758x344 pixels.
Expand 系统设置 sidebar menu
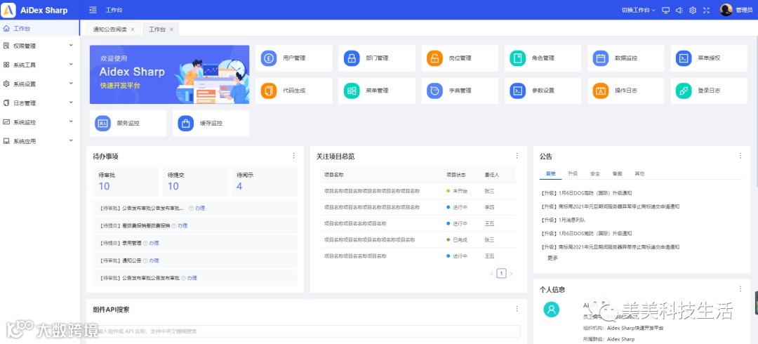(x=39, y=84)
